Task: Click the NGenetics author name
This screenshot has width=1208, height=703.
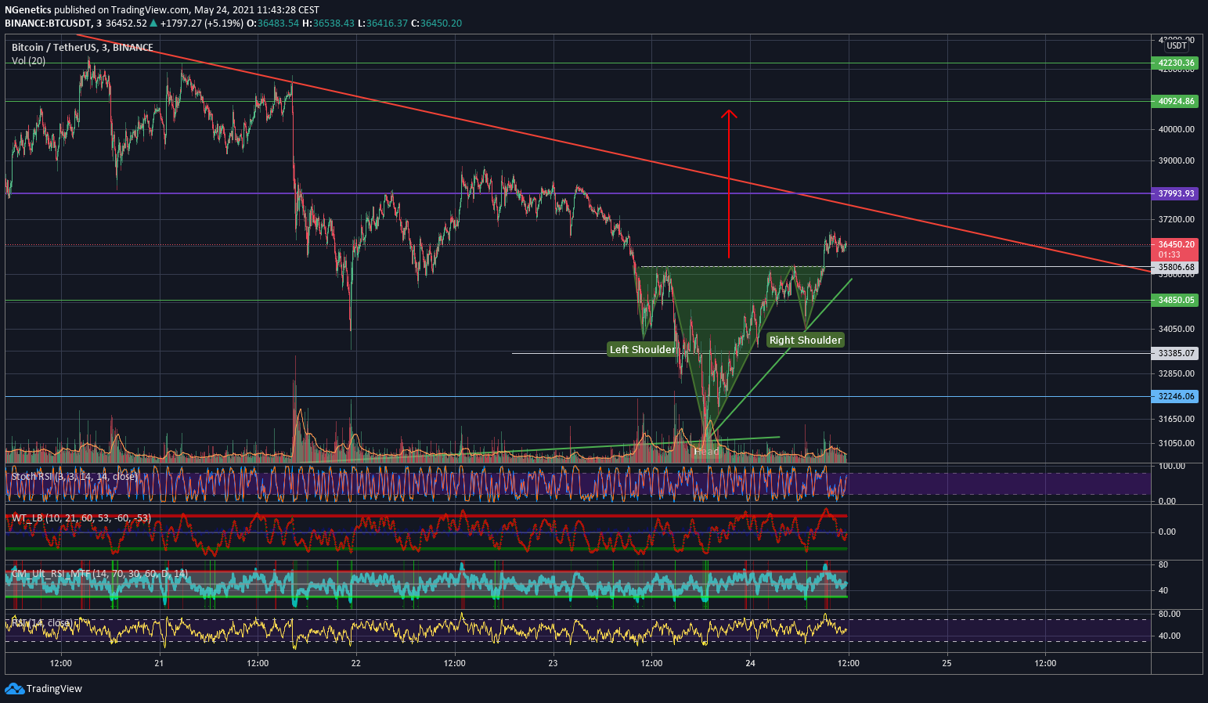Action: pyautogui.click(x=27, y=10)
